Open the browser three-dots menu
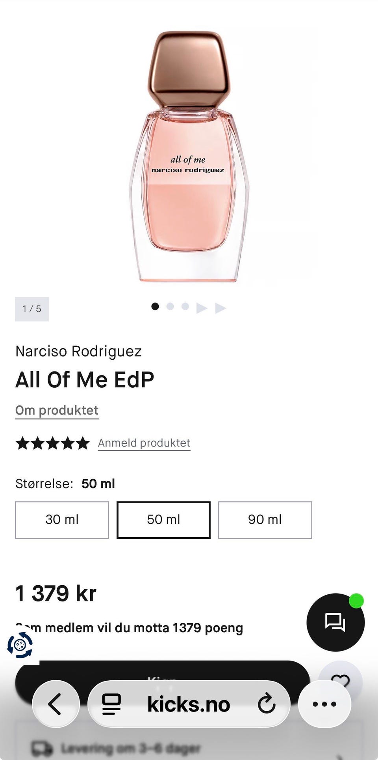The width and height of the screenshot is (378, 760). pos(324,704)
